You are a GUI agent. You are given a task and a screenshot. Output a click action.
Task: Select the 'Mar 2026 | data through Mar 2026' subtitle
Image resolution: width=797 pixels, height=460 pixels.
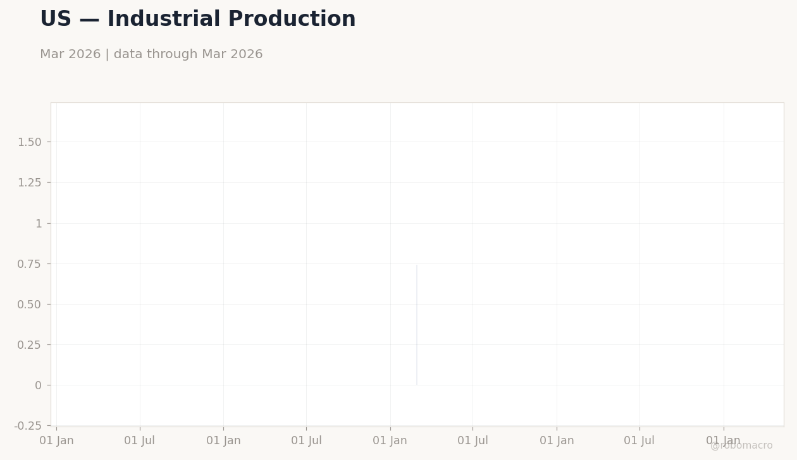tap(151, 55)
